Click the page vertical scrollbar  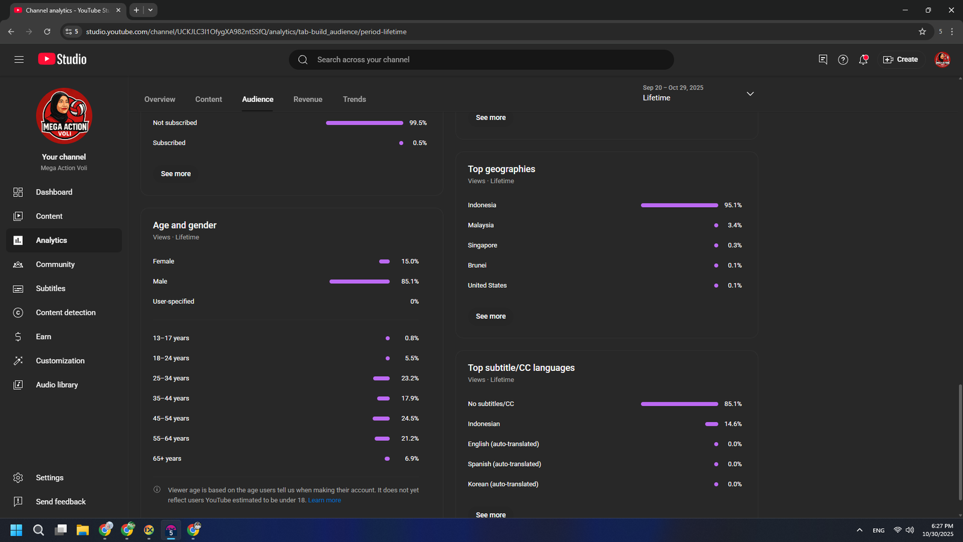(x=959, y=442)
